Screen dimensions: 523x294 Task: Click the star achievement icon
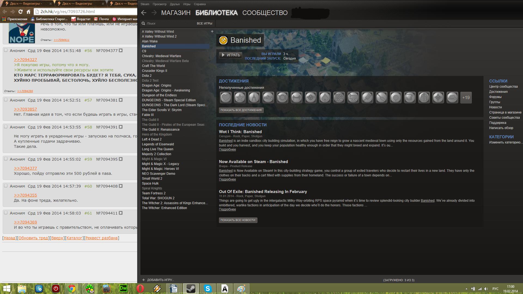(240, 98)
